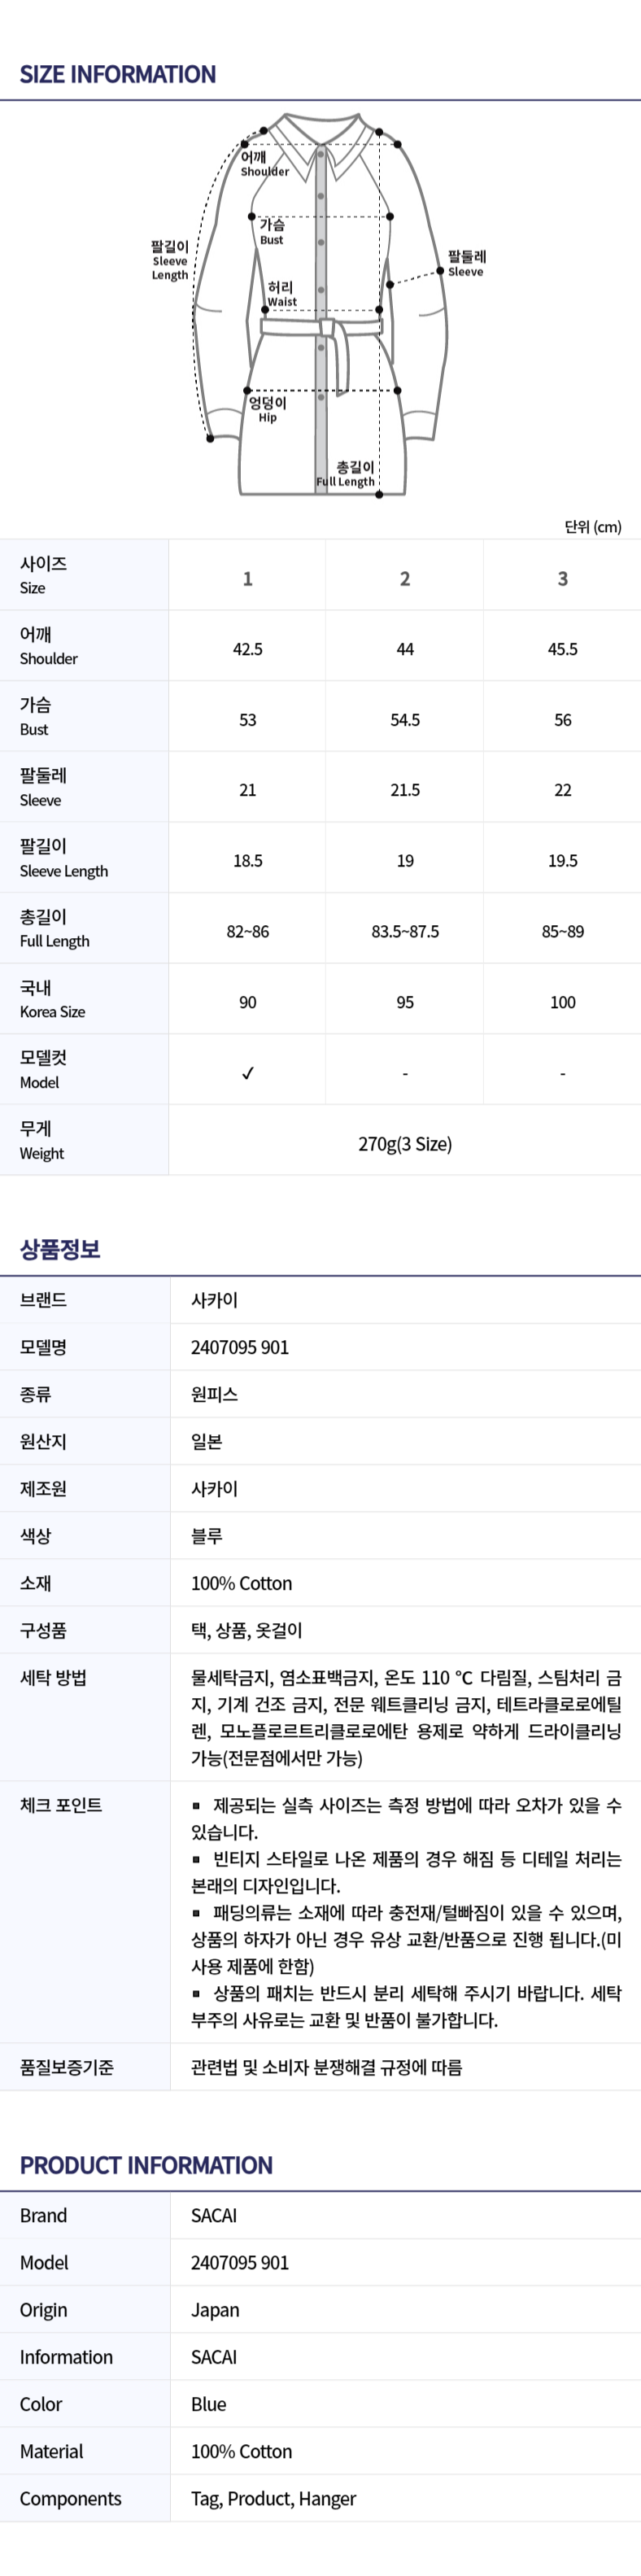This screenshot has width=641, height=2576.
Task: Click the model-cut checkmark under size 1
Action: click(x=248, y=1073)
